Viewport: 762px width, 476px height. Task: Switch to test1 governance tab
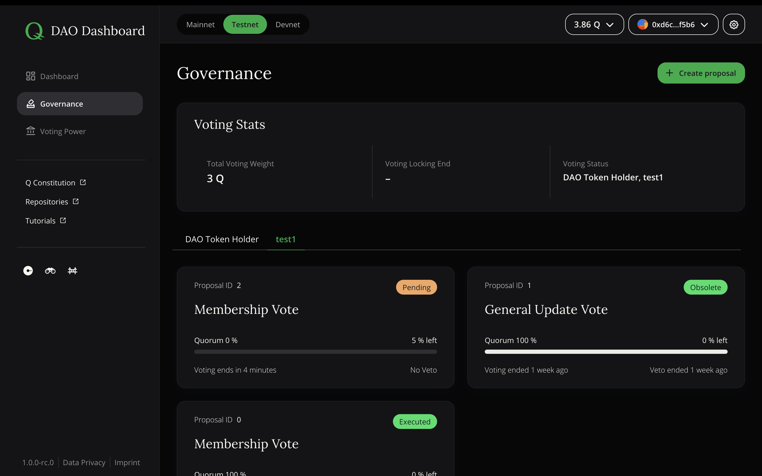click(286, 239)
